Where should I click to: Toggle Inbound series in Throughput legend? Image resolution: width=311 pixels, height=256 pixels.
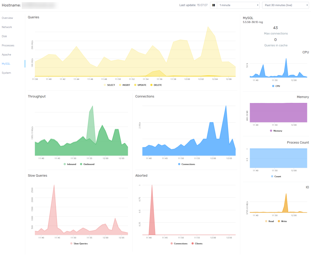point(70,164)
